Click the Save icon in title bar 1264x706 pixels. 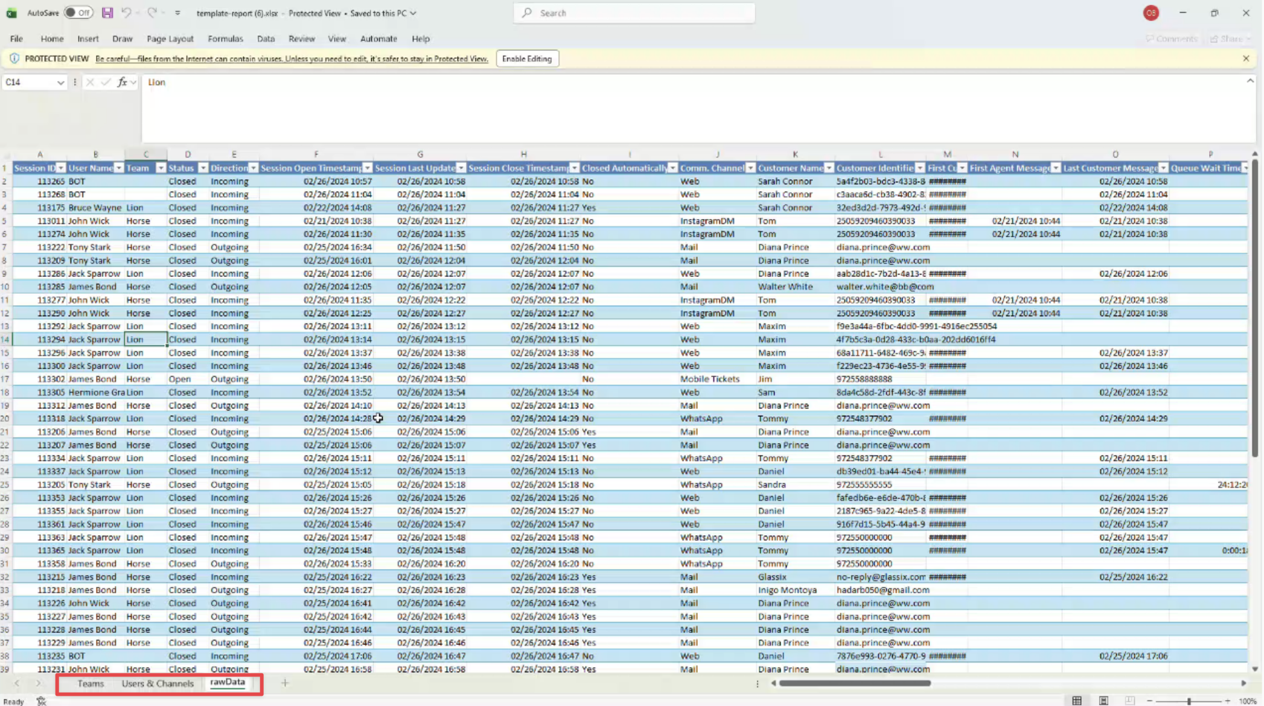[107, 13]
